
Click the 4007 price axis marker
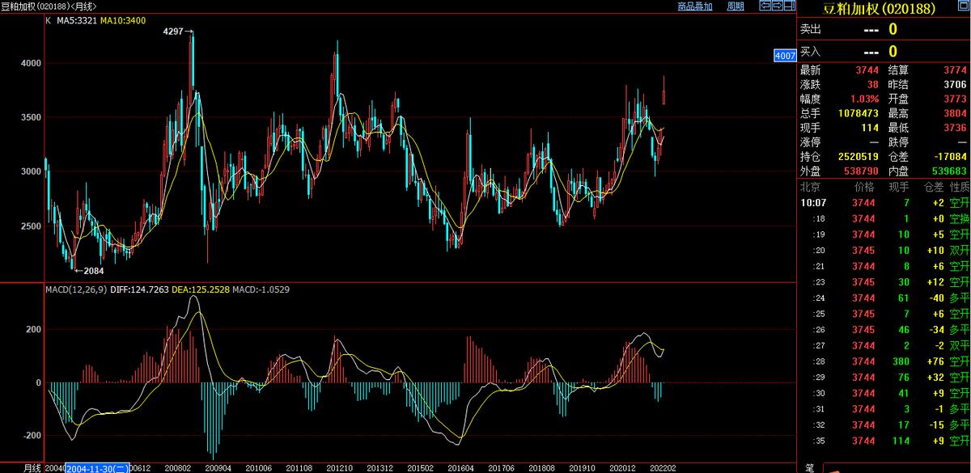point(785,56)
